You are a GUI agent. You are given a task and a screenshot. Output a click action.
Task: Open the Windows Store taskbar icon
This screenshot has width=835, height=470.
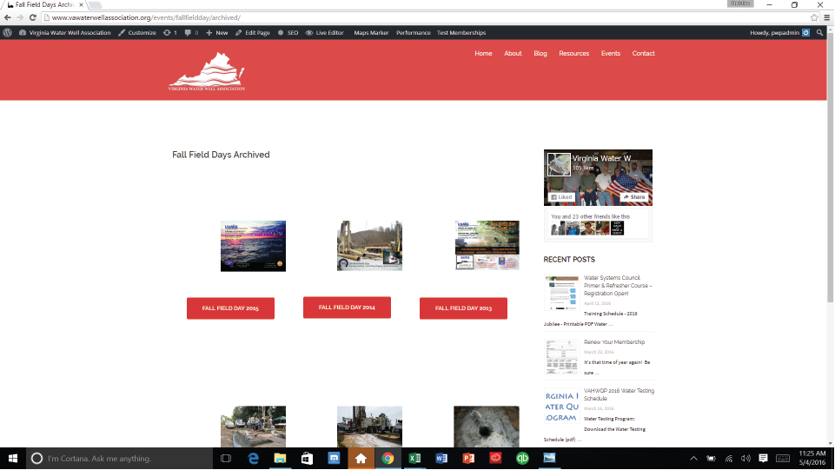308,459
